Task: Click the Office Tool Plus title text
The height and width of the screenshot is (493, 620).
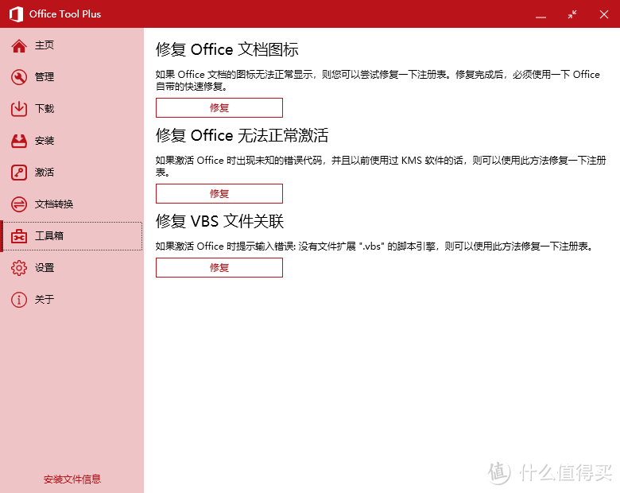Action: point(65,14)
